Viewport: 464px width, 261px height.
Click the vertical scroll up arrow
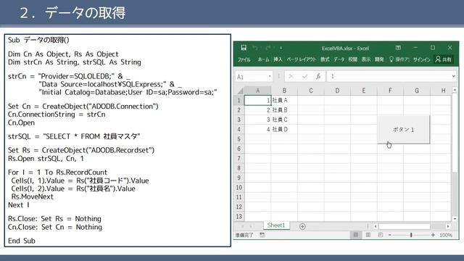coord(455,90)
